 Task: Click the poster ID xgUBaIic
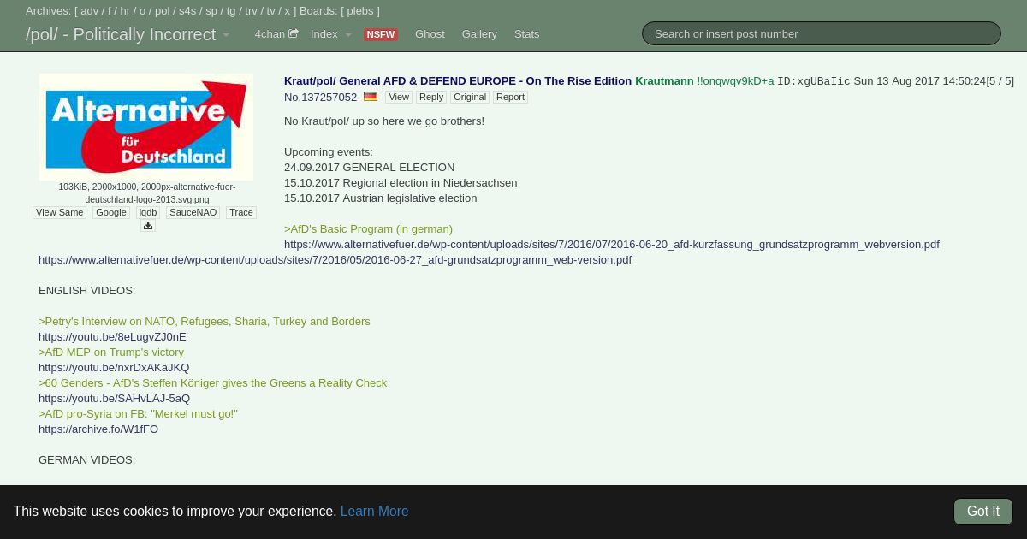[x=814, y=81]
